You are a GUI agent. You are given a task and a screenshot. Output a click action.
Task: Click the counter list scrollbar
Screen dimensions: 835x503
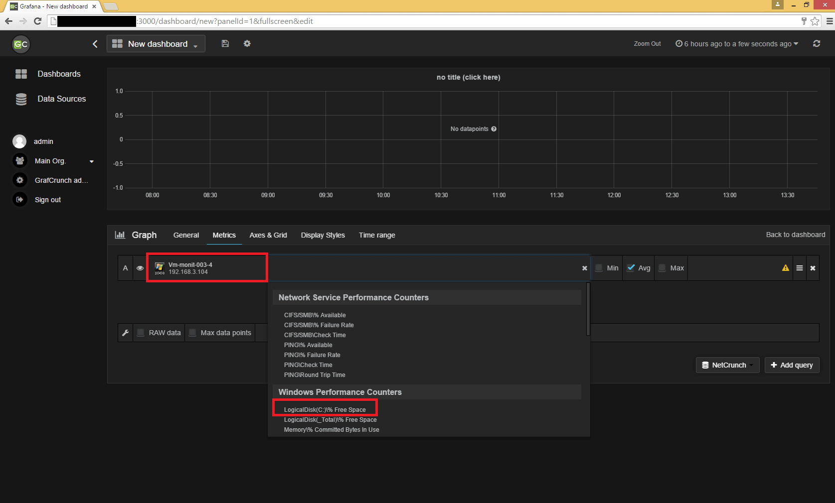tap(588, 309)
